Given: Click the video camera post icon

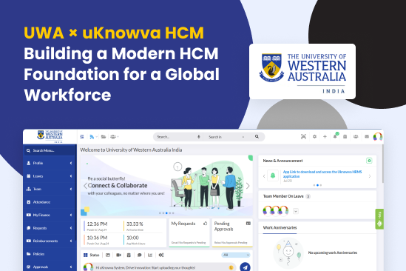Looking at the screenshot, I should coord(118,255).
